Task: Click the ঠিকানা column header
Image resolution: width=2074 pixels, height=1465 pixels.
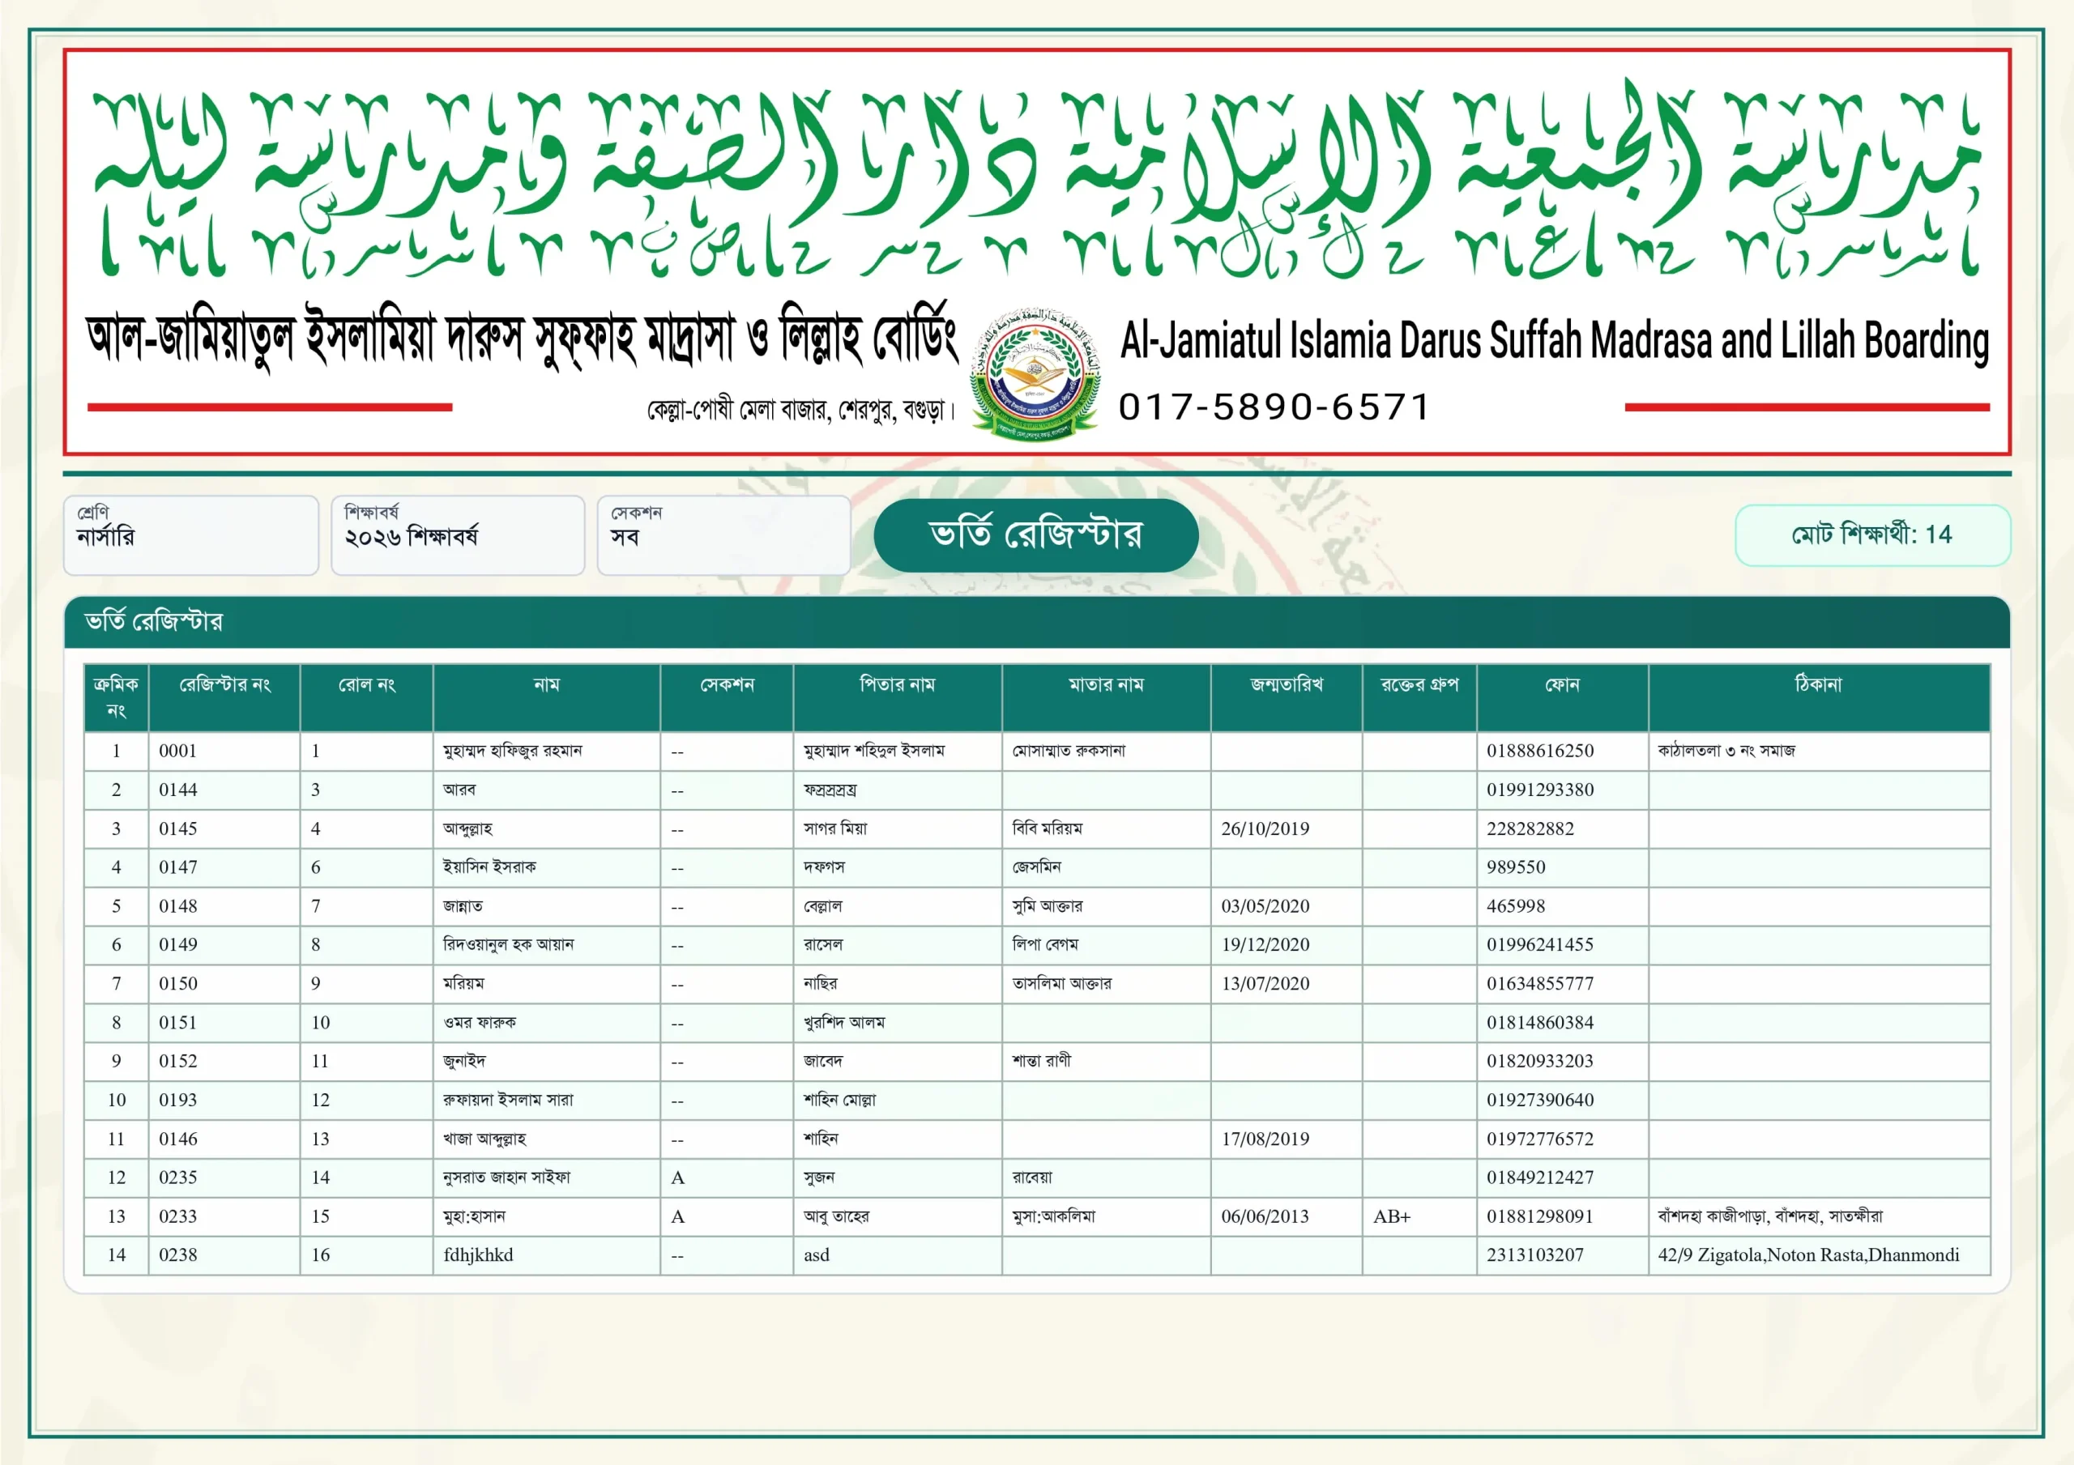Action: pyautogui.click(x=1820, y=697)
